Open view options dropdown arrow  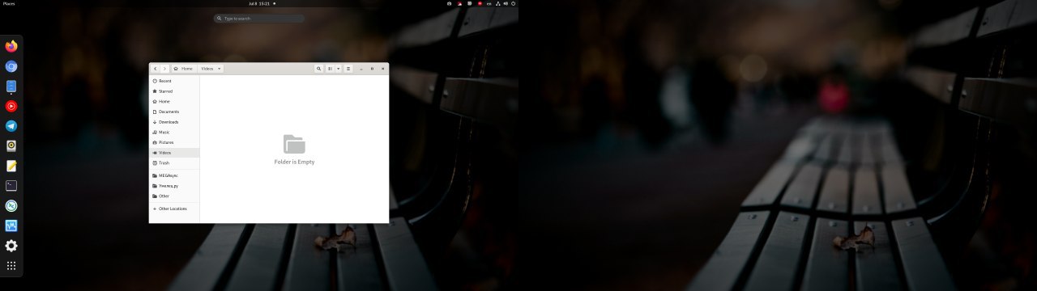pyautogui.click(x=339, y=69)
